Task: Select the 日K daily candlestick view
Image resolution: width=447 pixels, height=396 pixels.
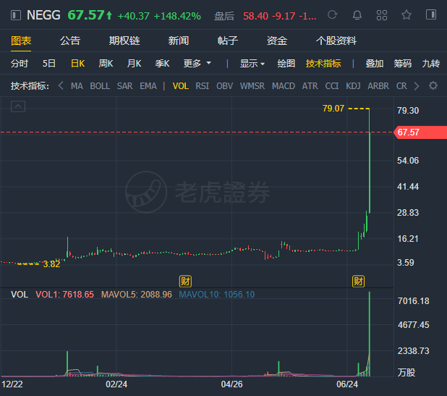Action: (78, 63)
